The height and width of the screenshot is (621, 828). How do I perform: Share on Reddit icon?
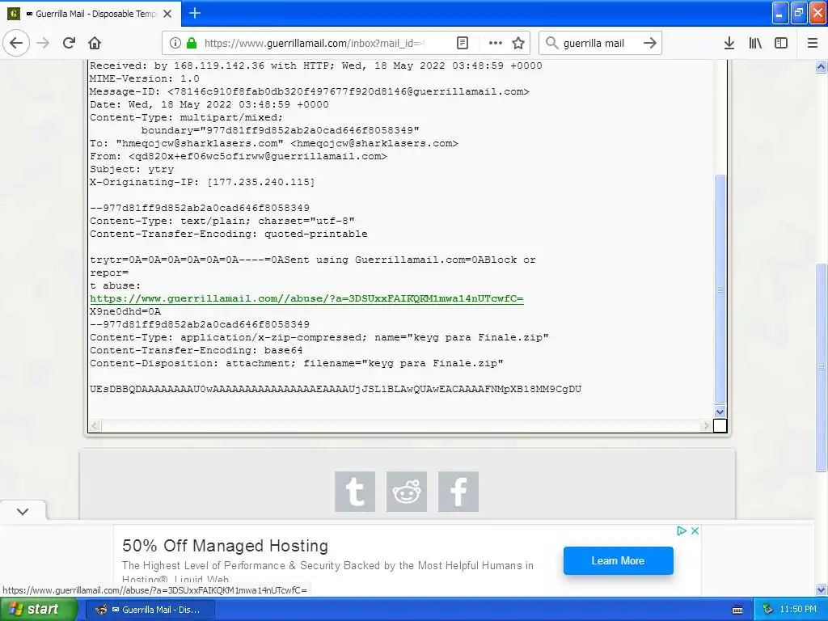pyautogui.click(x=407, y=492)
